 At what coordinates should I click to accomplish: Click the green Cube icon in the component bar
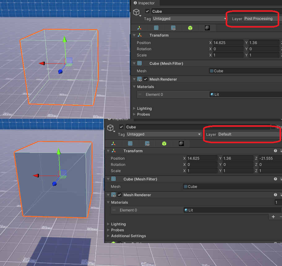[190, 28]
